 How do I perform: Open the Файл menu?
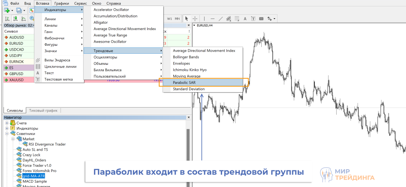tap(15, 3)
